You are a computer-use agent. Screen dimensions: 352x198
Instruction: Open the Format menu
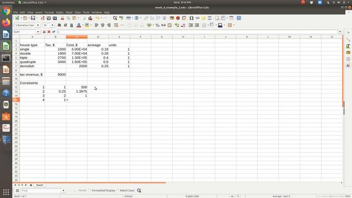[x=49, y=12]
